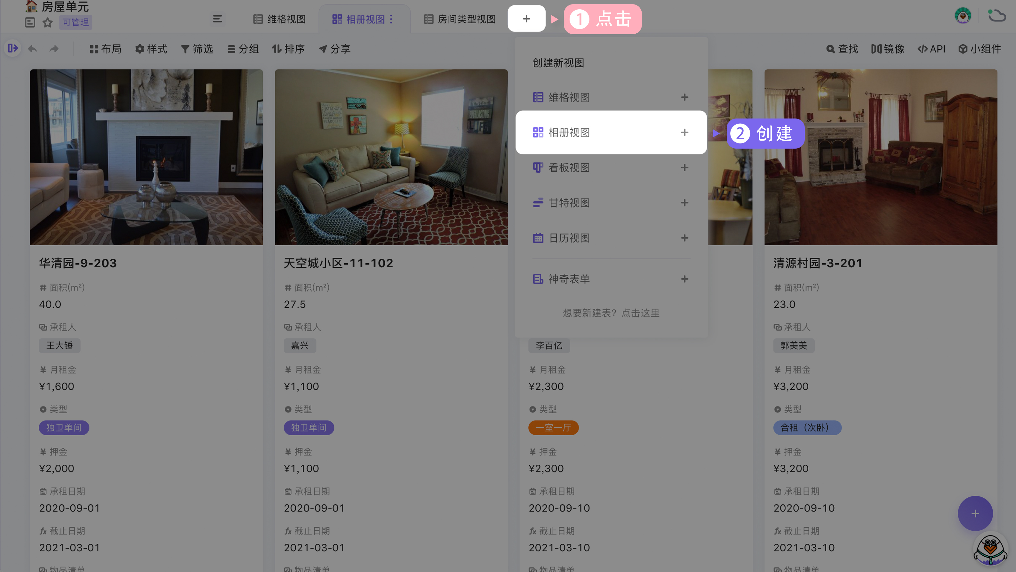Viewport: 1016px width, 572px height.
Task: Collapse the sidebar with the panel toggle
Action: (x=12, y=48)
